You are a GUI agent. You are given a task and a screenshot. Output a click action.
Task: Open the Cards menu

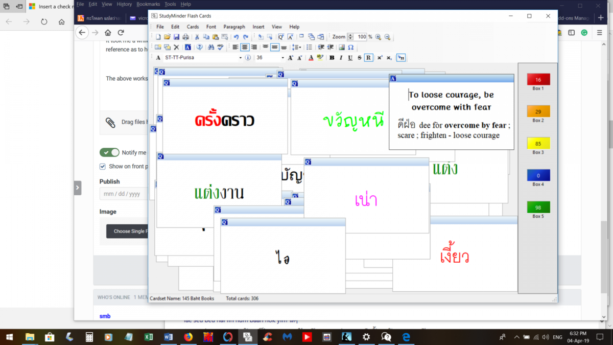click(193, 27)
